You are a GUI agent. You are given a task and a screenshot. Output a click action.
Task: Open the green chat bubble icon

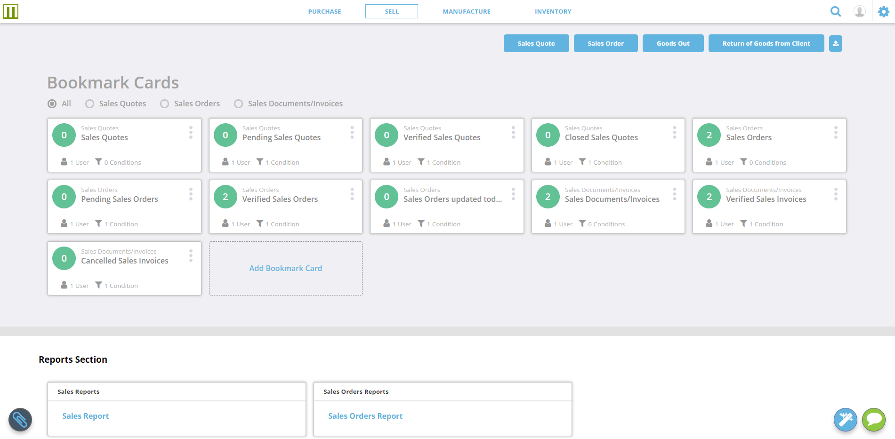click(873, 419)
